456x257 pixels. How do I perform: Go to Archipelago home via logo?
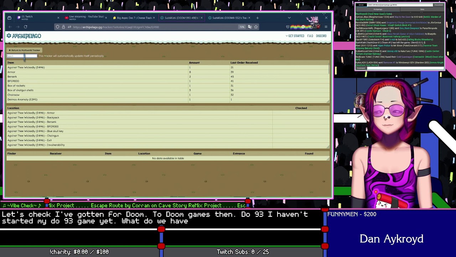click(24, 36)
